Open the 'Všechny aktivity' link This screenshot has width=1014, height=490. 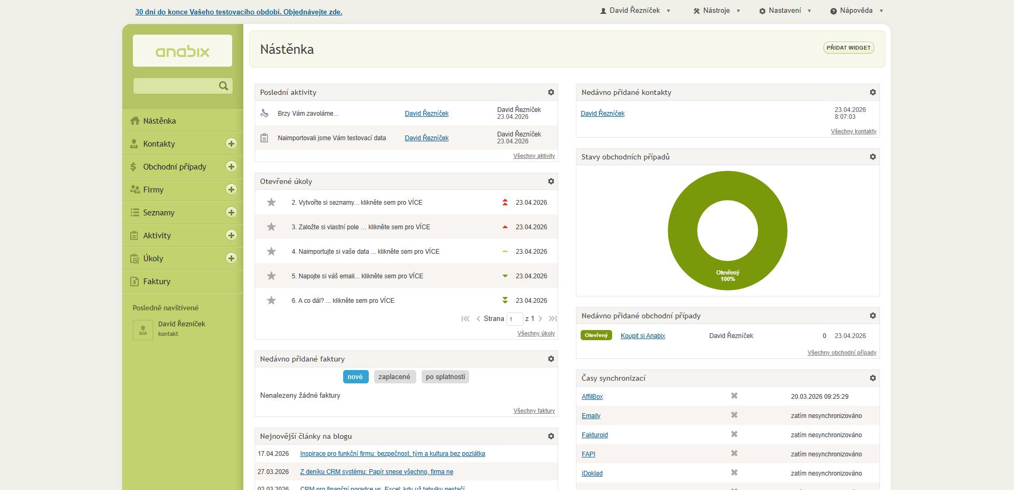[x=534, y=156]
